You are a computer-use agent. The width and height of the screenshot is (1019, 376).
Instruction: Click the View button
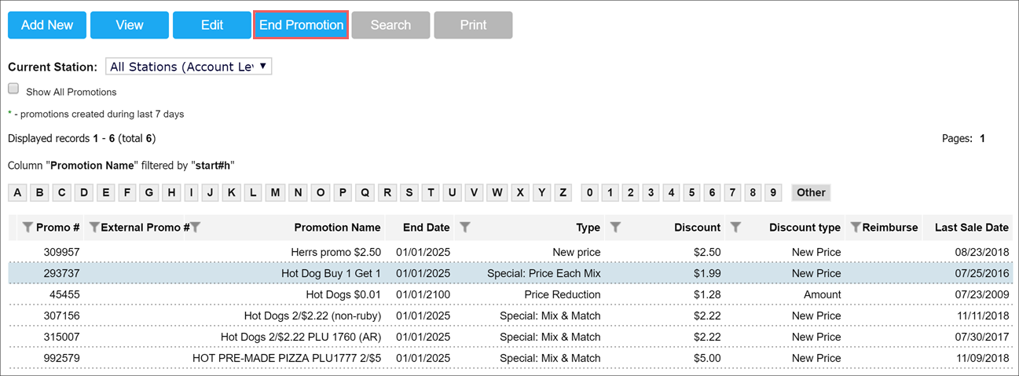click(130, 25)
